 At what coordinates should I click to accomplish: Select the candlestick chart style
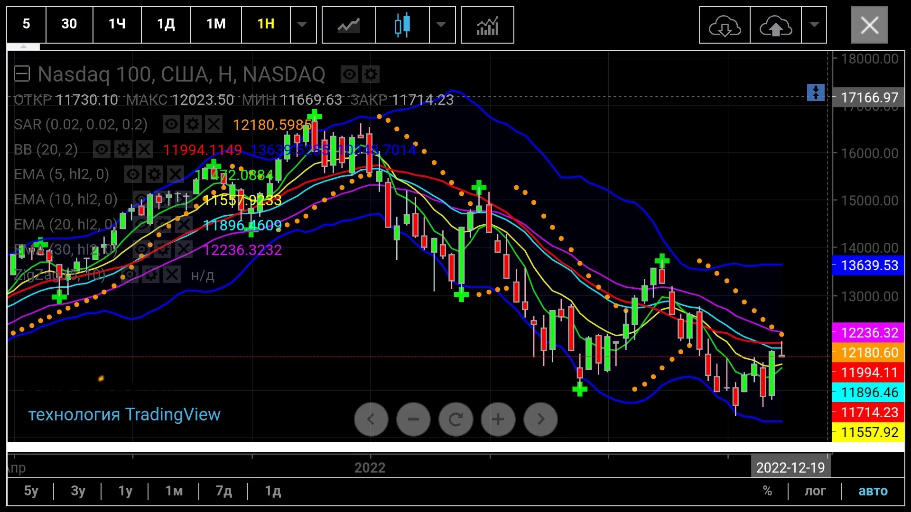pos(402,25)
